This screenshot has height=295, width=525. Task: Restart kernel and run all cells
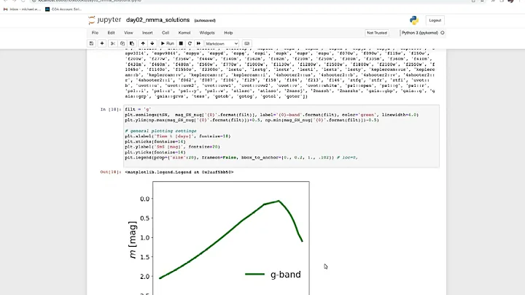coord(198,44)
